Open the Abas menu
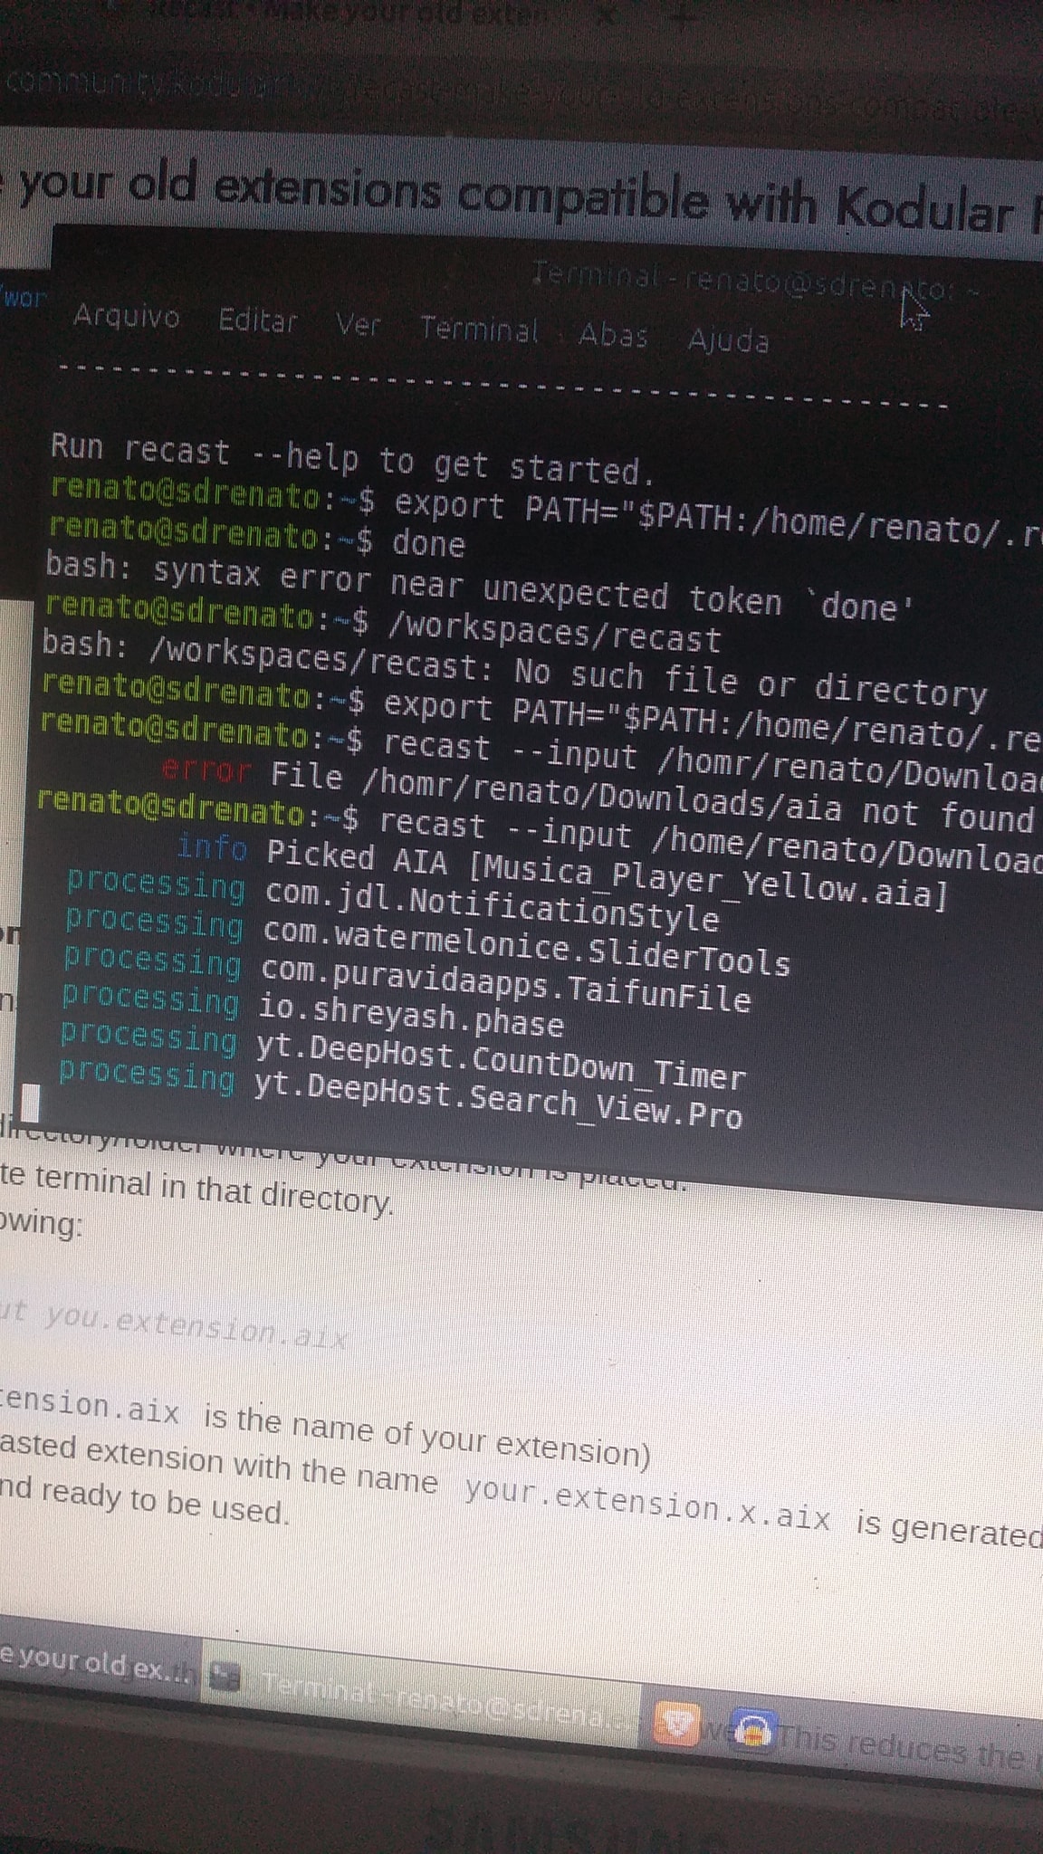Viewport: 1043px width, 1854px height. coord(613,335)
